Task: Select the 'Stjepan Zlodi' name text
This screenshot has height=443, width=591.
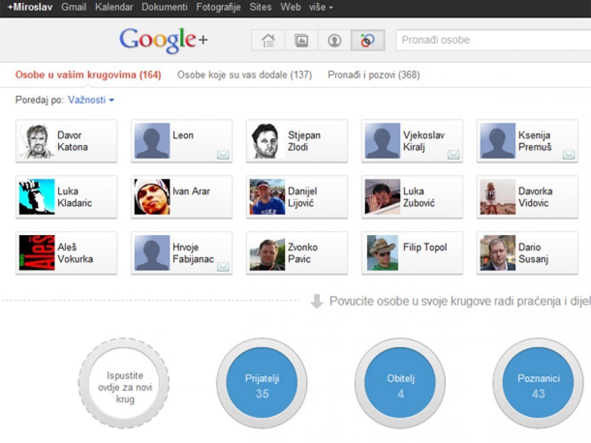Action: pos(304,141)
